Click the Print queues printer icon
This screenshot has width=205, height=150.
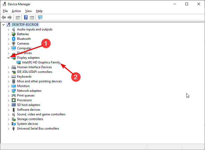coord(14,95)
